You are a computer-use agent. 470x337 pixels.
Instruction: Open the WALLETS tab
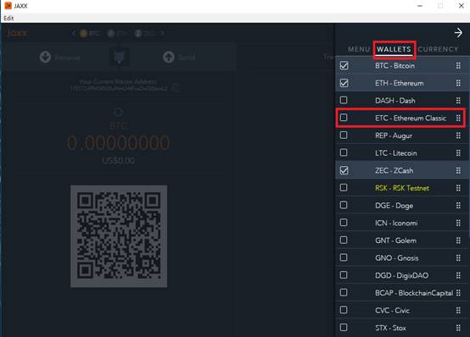(394, 49)
